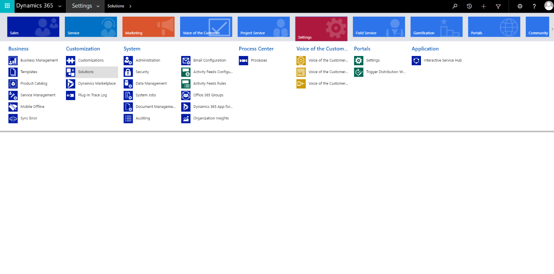554x274 pixels.
Task: Select the Voice of the Customer tile
Action: [206, 27]
